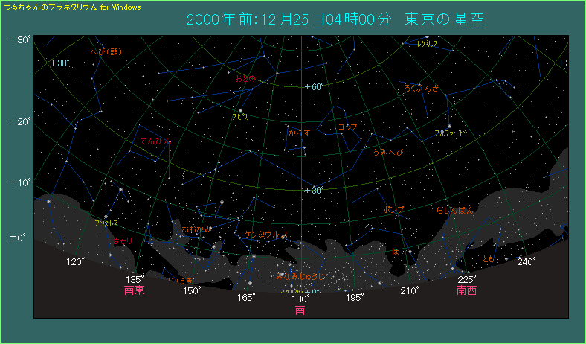The height and width of the screenshot is (344, 586).
Task: Select the ケンタウルス (Centaurus) constellation label
Action: point(265,235)
